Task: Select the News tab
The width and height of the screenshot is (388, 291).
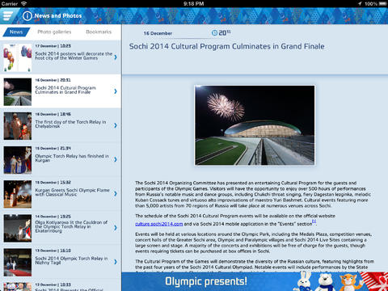Action: point(16,32)
